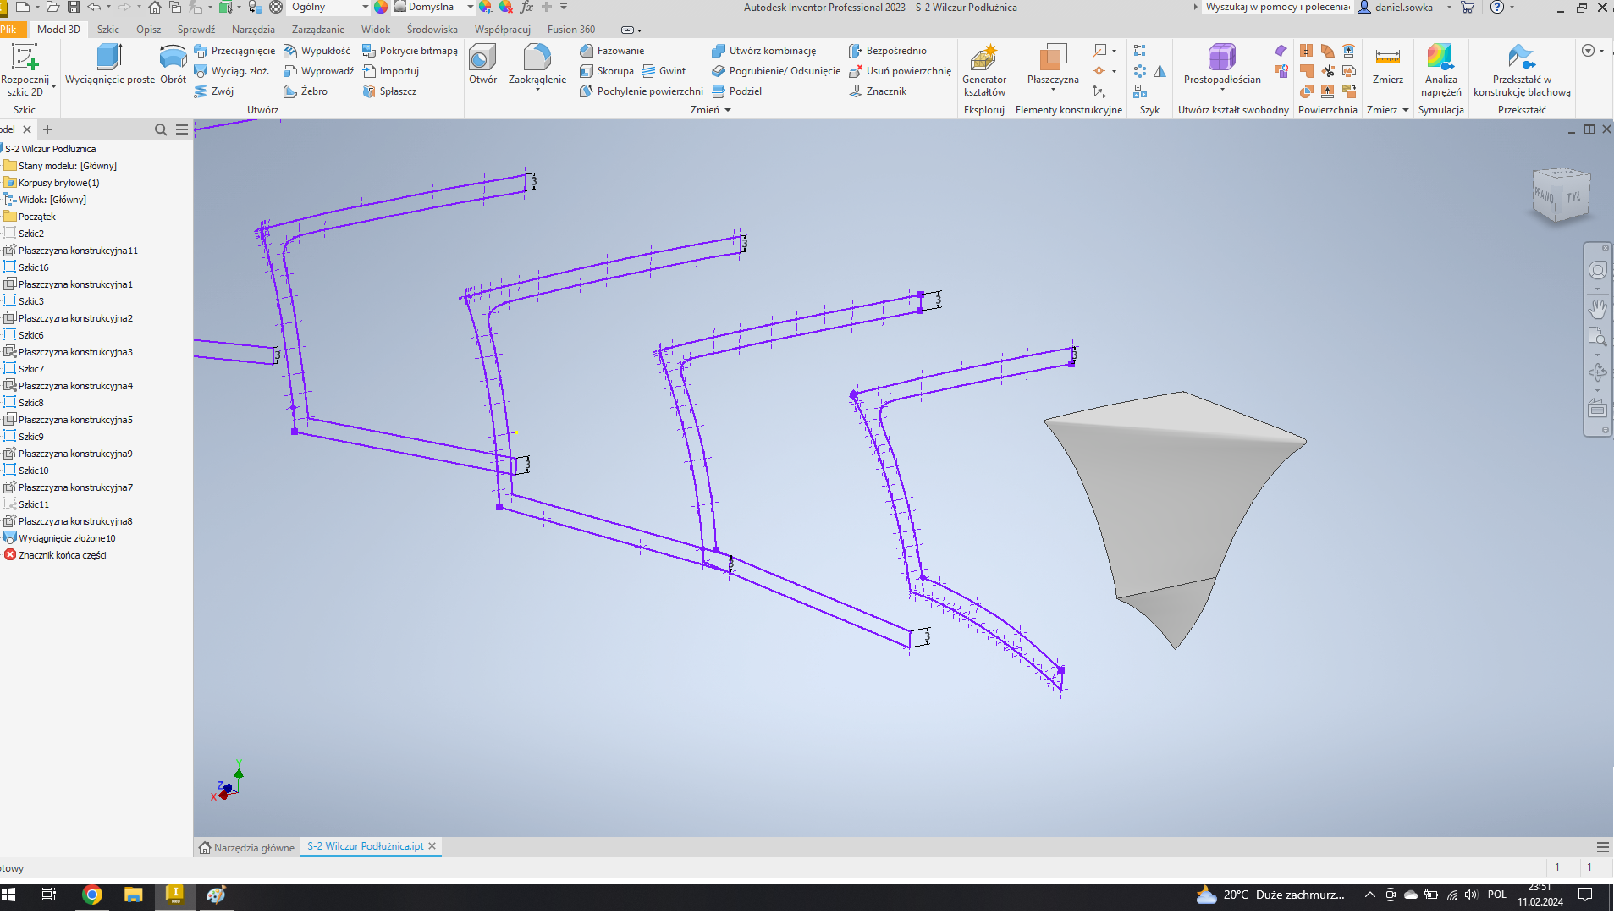The width and height of the screenshot is (1614, 914).
Task: Select the Zwój coil tool
Action: [214, 91]
